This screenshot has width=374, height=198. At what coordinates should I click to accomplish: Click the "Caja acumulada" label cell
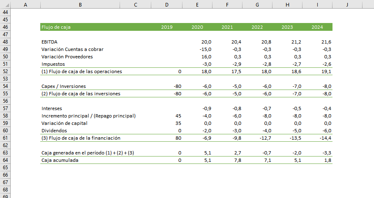point(60,160)
